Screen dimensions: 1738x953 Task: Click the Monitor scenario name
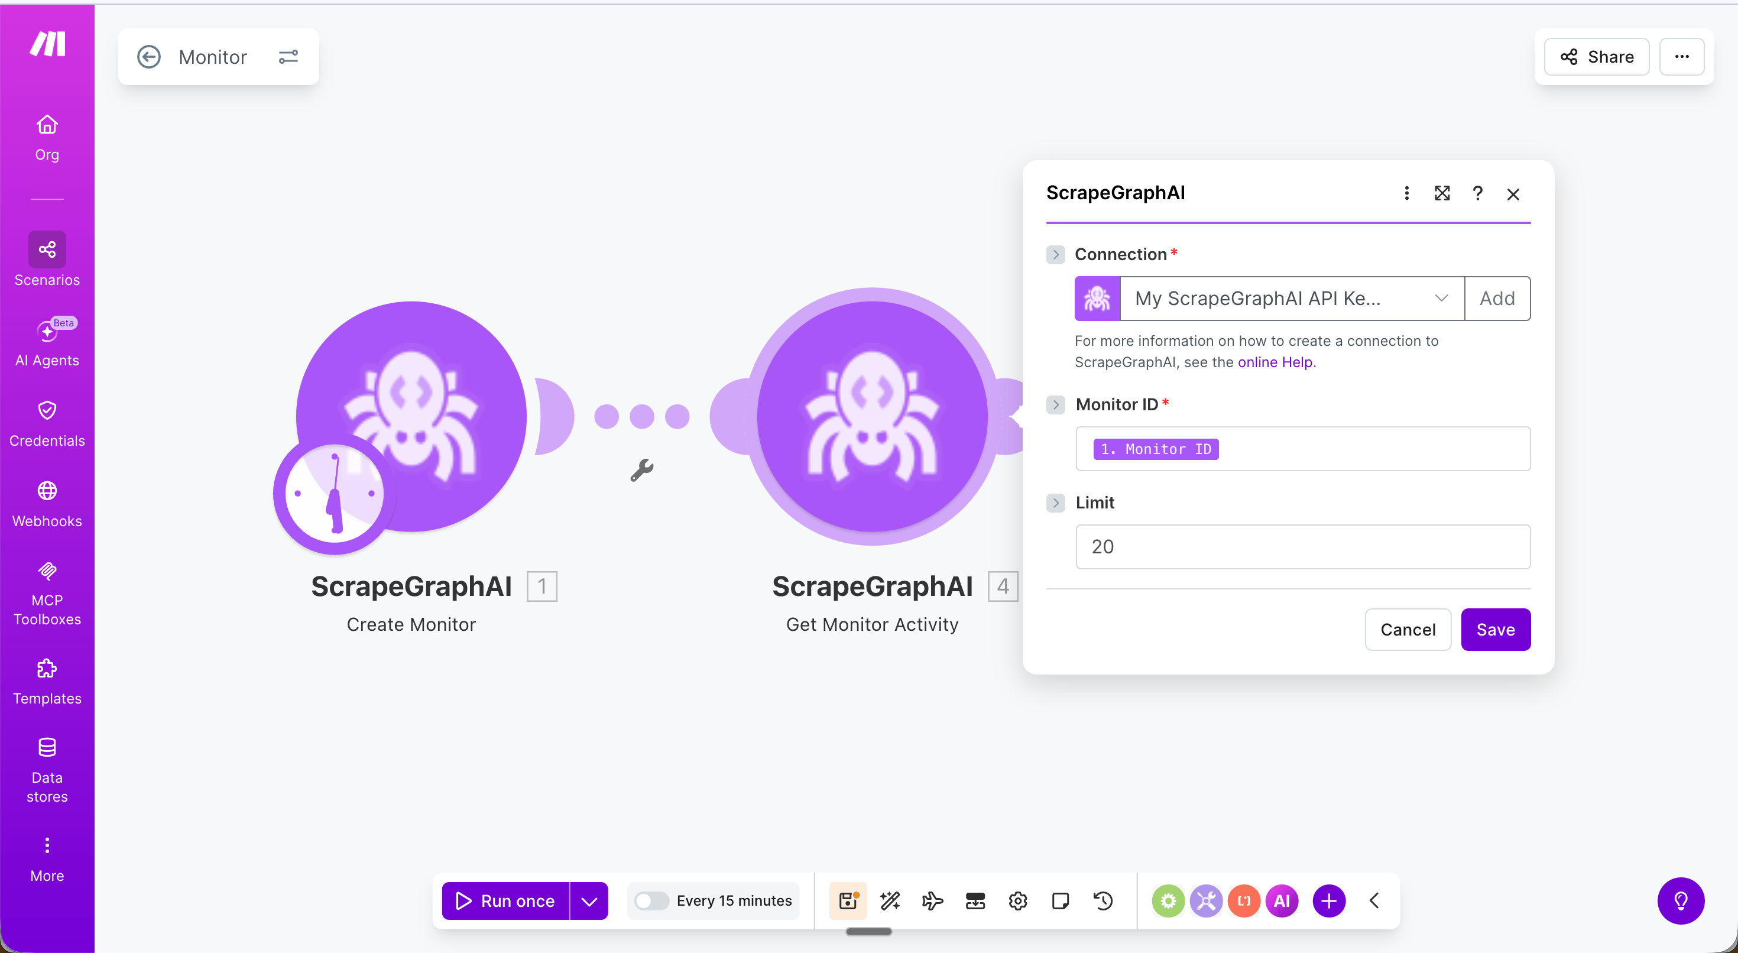pyautogui.click(x=213, y=57)
